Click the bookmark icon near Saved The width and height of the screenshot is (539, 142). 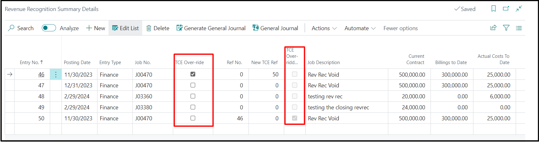coord(494,9)
